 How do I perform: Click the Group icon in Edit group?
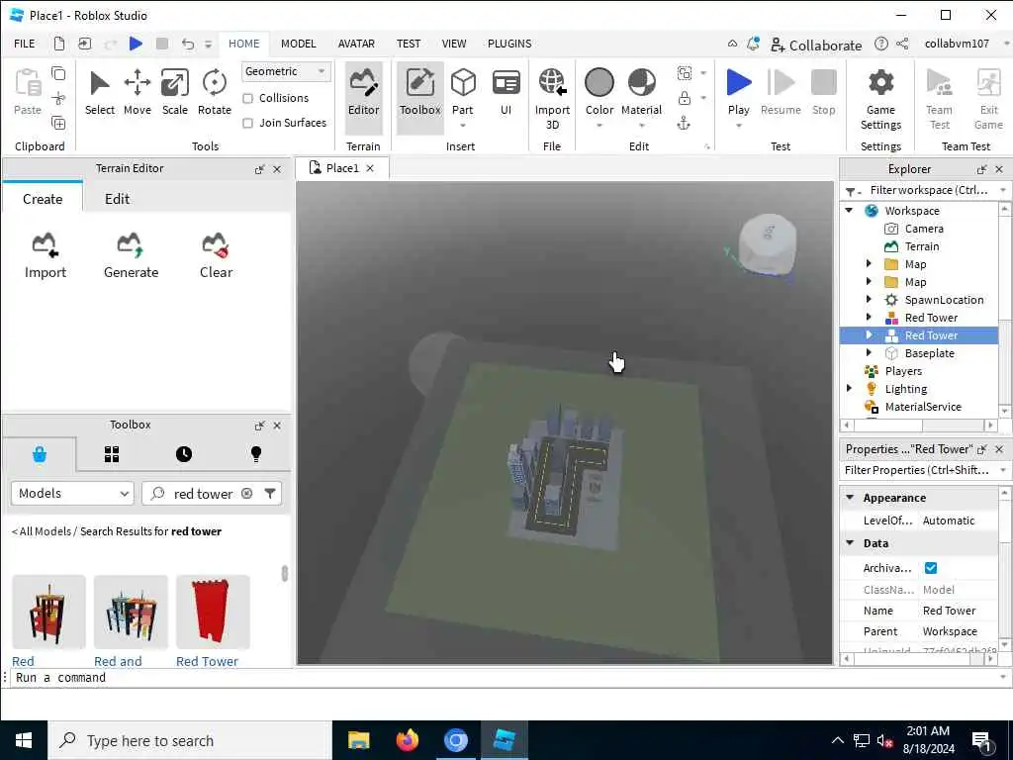point(685,73)
